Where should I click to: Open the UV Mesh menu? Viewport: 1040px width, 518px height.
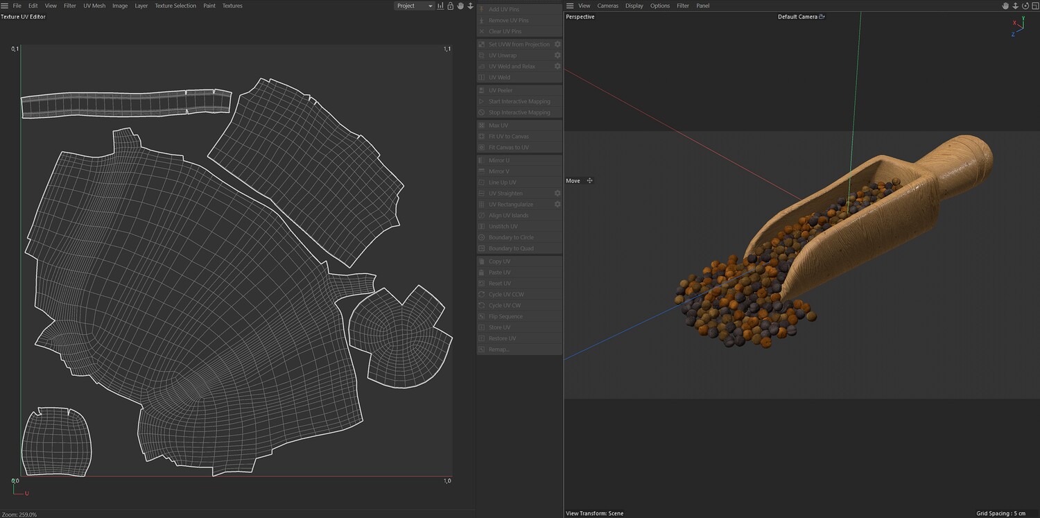tap(94, 6)
